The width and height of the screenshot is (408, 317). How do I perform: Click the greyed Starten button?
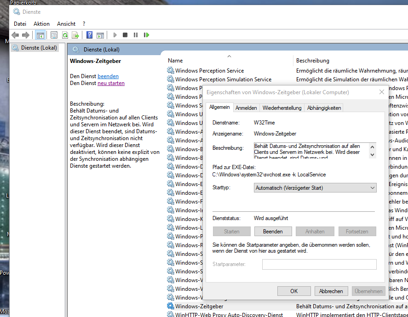point(231,231)
